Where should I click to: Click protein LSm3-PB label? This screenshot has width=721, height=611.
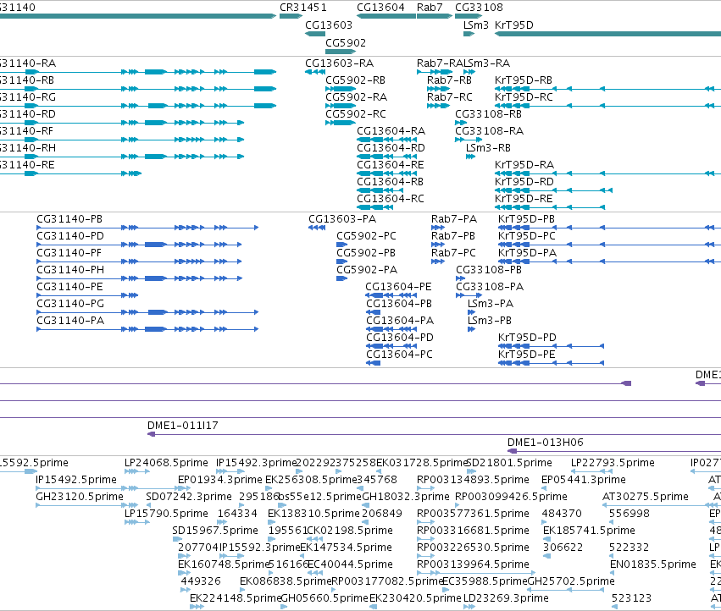point(489,321)
